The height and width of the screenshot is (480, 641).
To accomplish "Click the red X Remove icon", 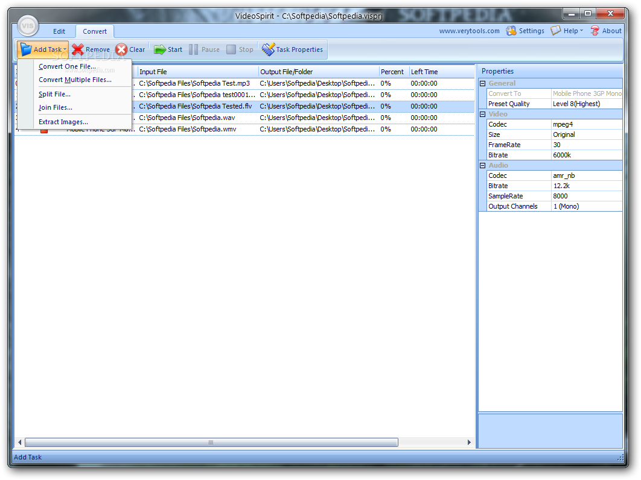I will (78, 49).
